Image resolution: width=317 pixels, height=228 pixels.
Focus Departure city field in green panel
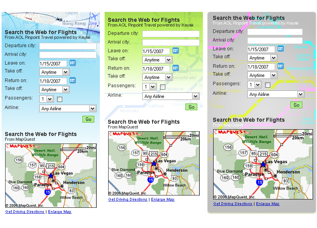(x=171, y=34)
